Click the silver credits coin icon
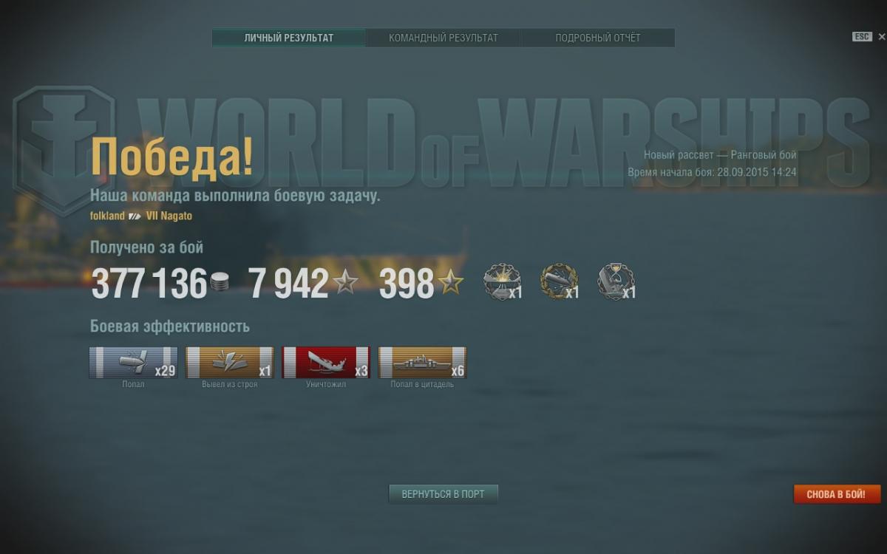 point(220,281)
